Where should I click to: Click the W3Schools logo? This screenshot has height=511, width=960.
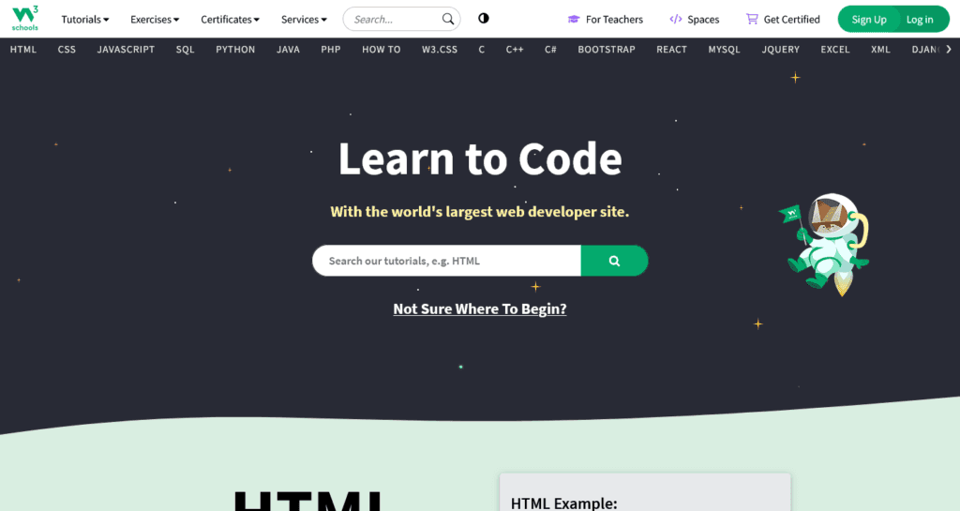point(25,19)
